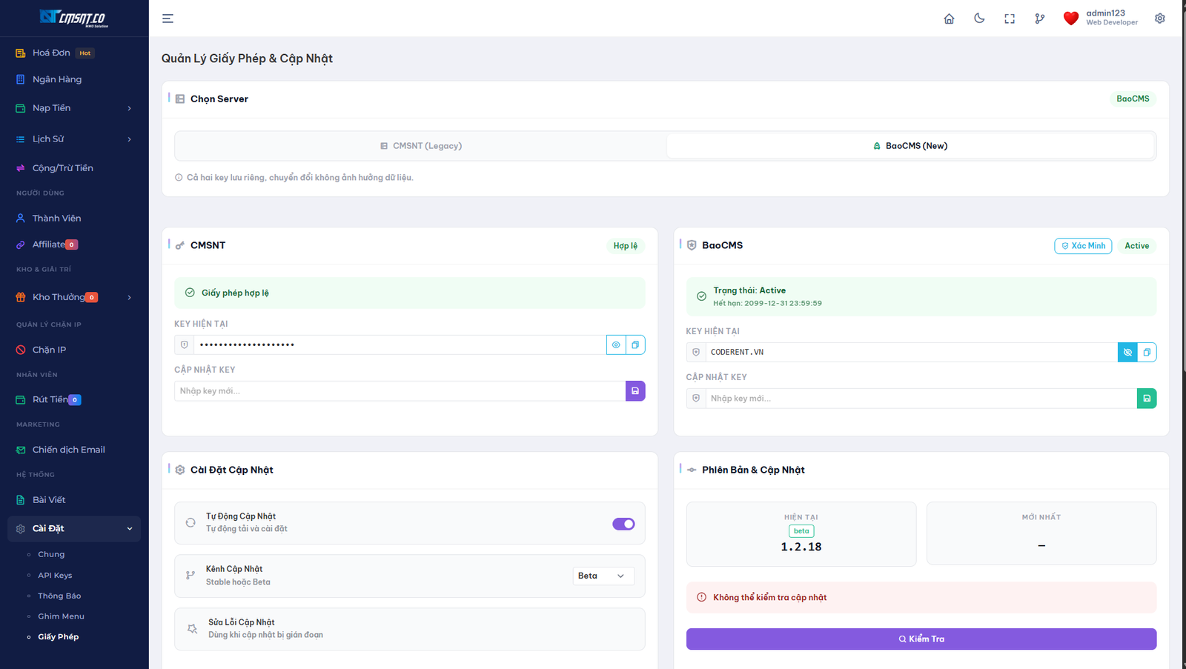Viewport: 1186px width, 669px height.
Task: Open the Kênh Cập Nhật Beta dropdown
Action: click(603, 576)
